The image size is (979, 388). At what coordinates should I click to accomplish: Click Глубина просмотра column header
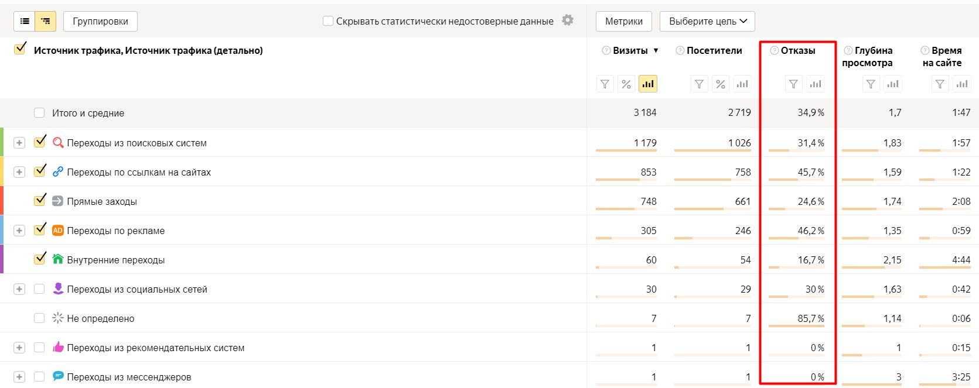click(x=868, y=56)
